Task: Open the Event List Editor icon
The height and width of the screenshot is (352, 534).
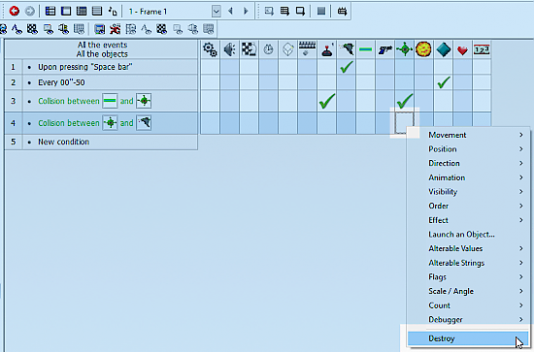Action: [x=97, y=12]
